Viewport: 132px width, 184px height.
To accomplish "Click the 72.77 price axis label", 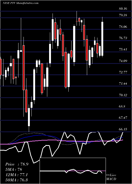I will tap(123, 72).
